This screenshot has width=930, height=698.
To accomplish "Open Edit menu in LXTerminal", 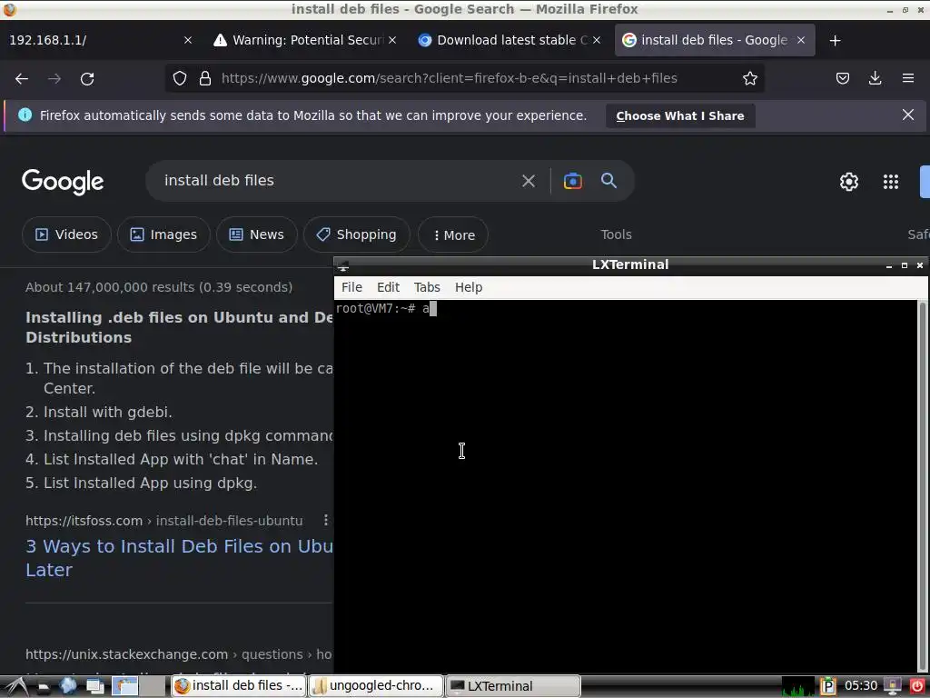I will (389, 287).
